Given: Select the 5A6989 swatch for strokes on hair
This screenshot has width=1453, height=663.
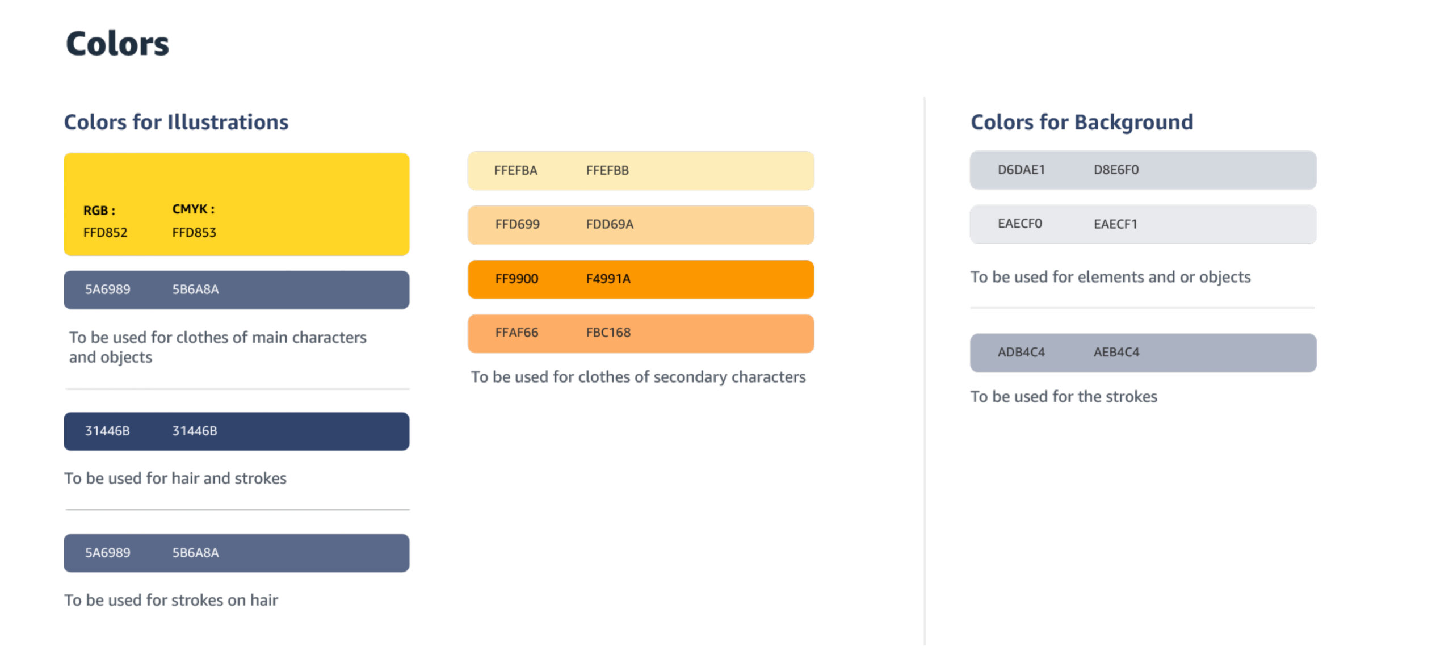Looking at the screenshot, I should [236, 553].
